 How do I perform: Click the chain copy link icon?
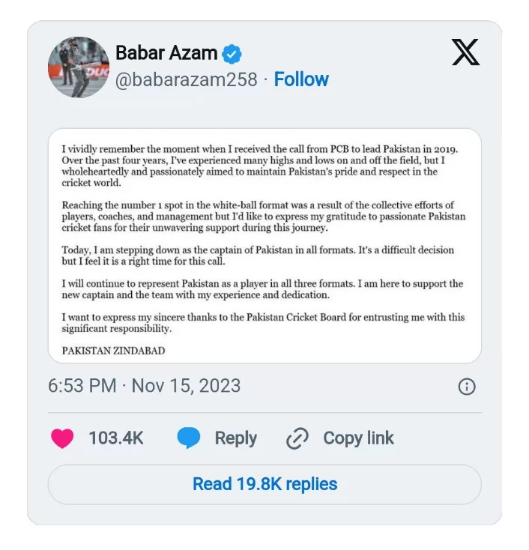coord(297,438)
